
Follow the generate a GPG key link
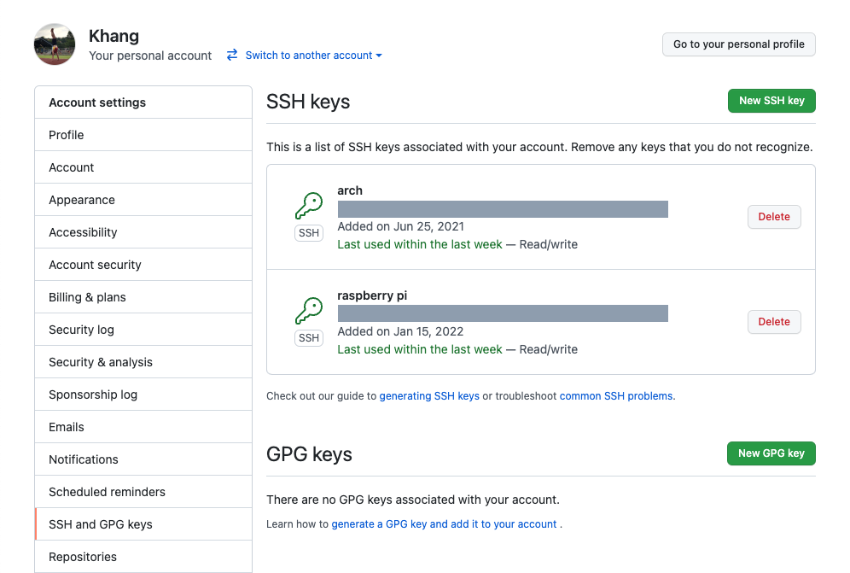pos(444,523)
